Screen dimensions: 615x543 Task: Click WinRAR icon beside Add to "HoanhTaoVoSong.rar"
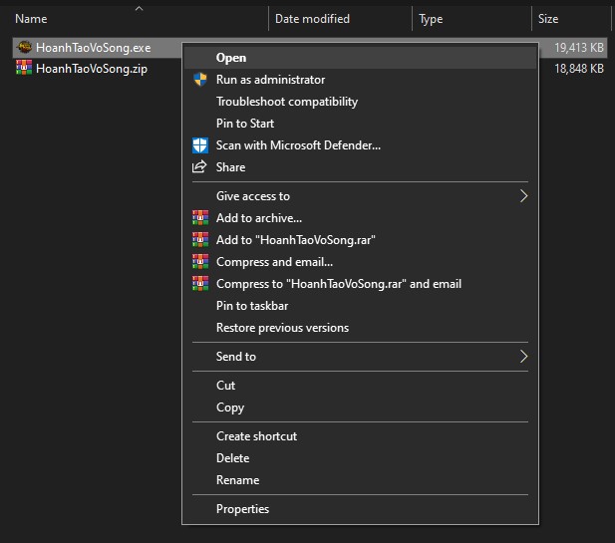pos(199,240)
